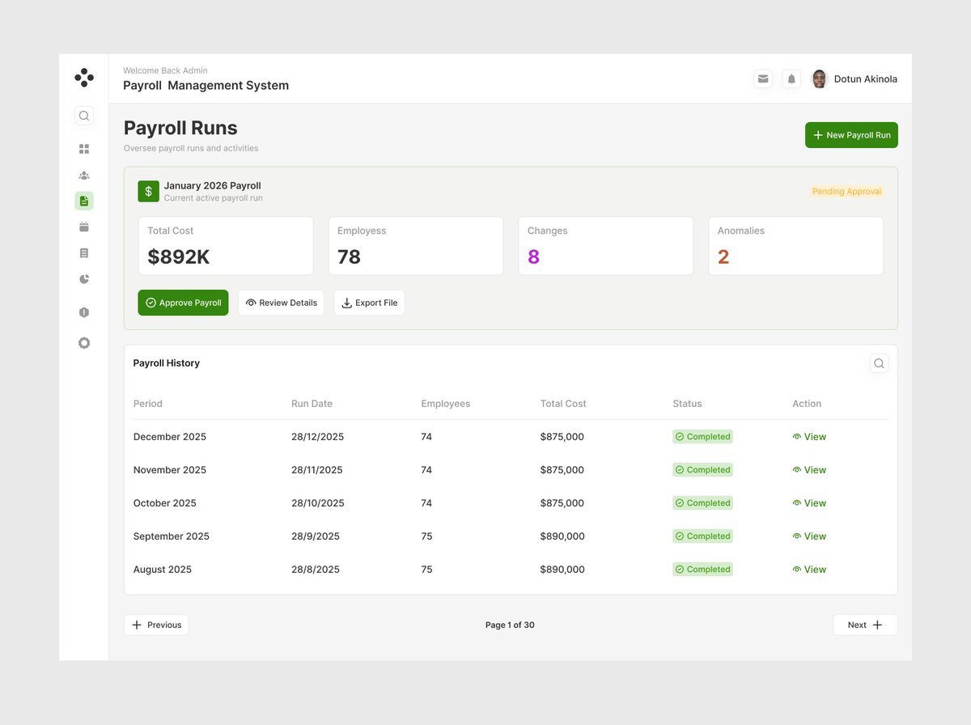Click the Completed badge in October 2025 row
Image resolution: width=971 pixels, height=725 pixels.
pos(702,503)
